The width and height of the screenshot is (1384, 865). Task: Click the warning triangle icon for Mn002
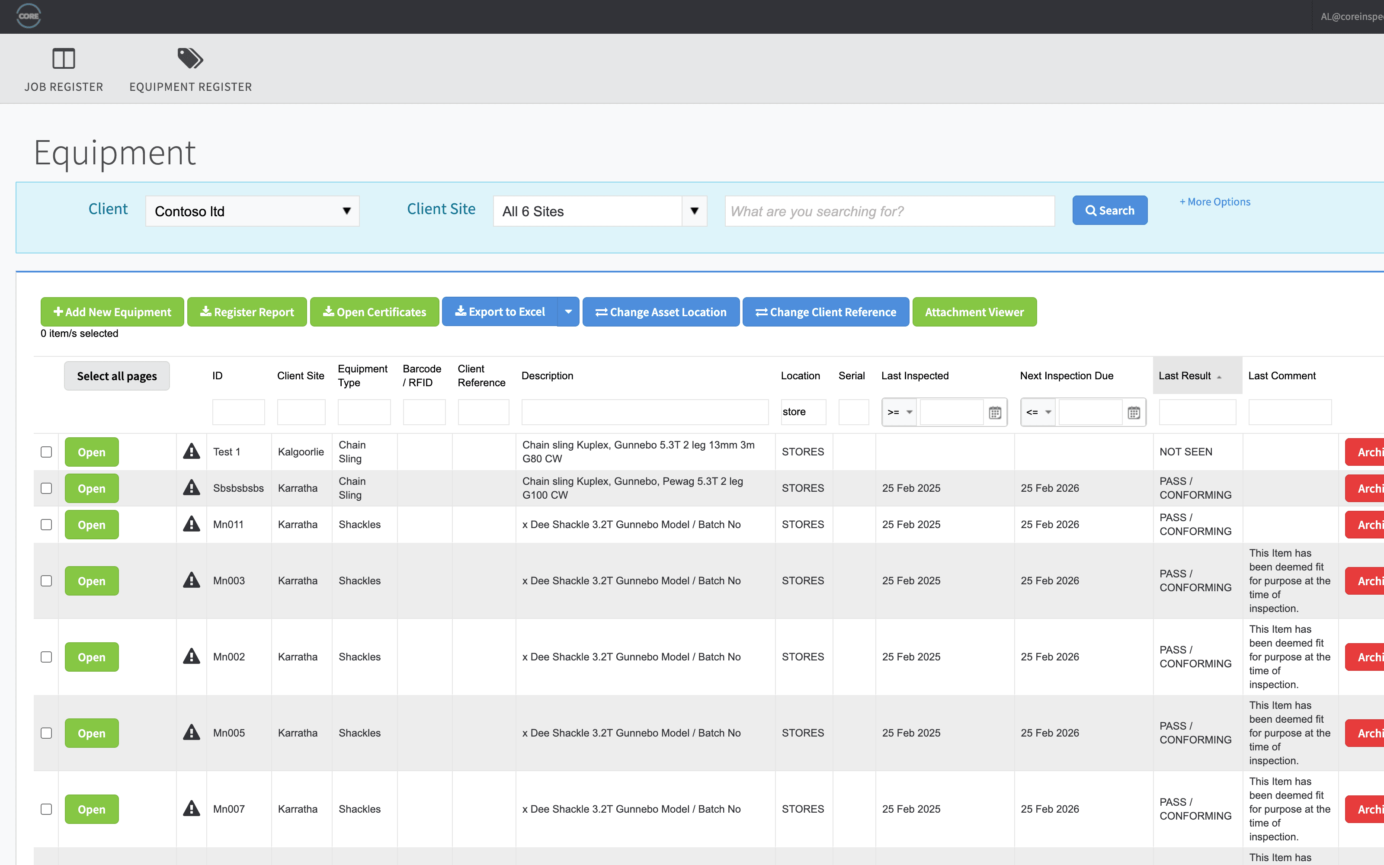point(192,656)
